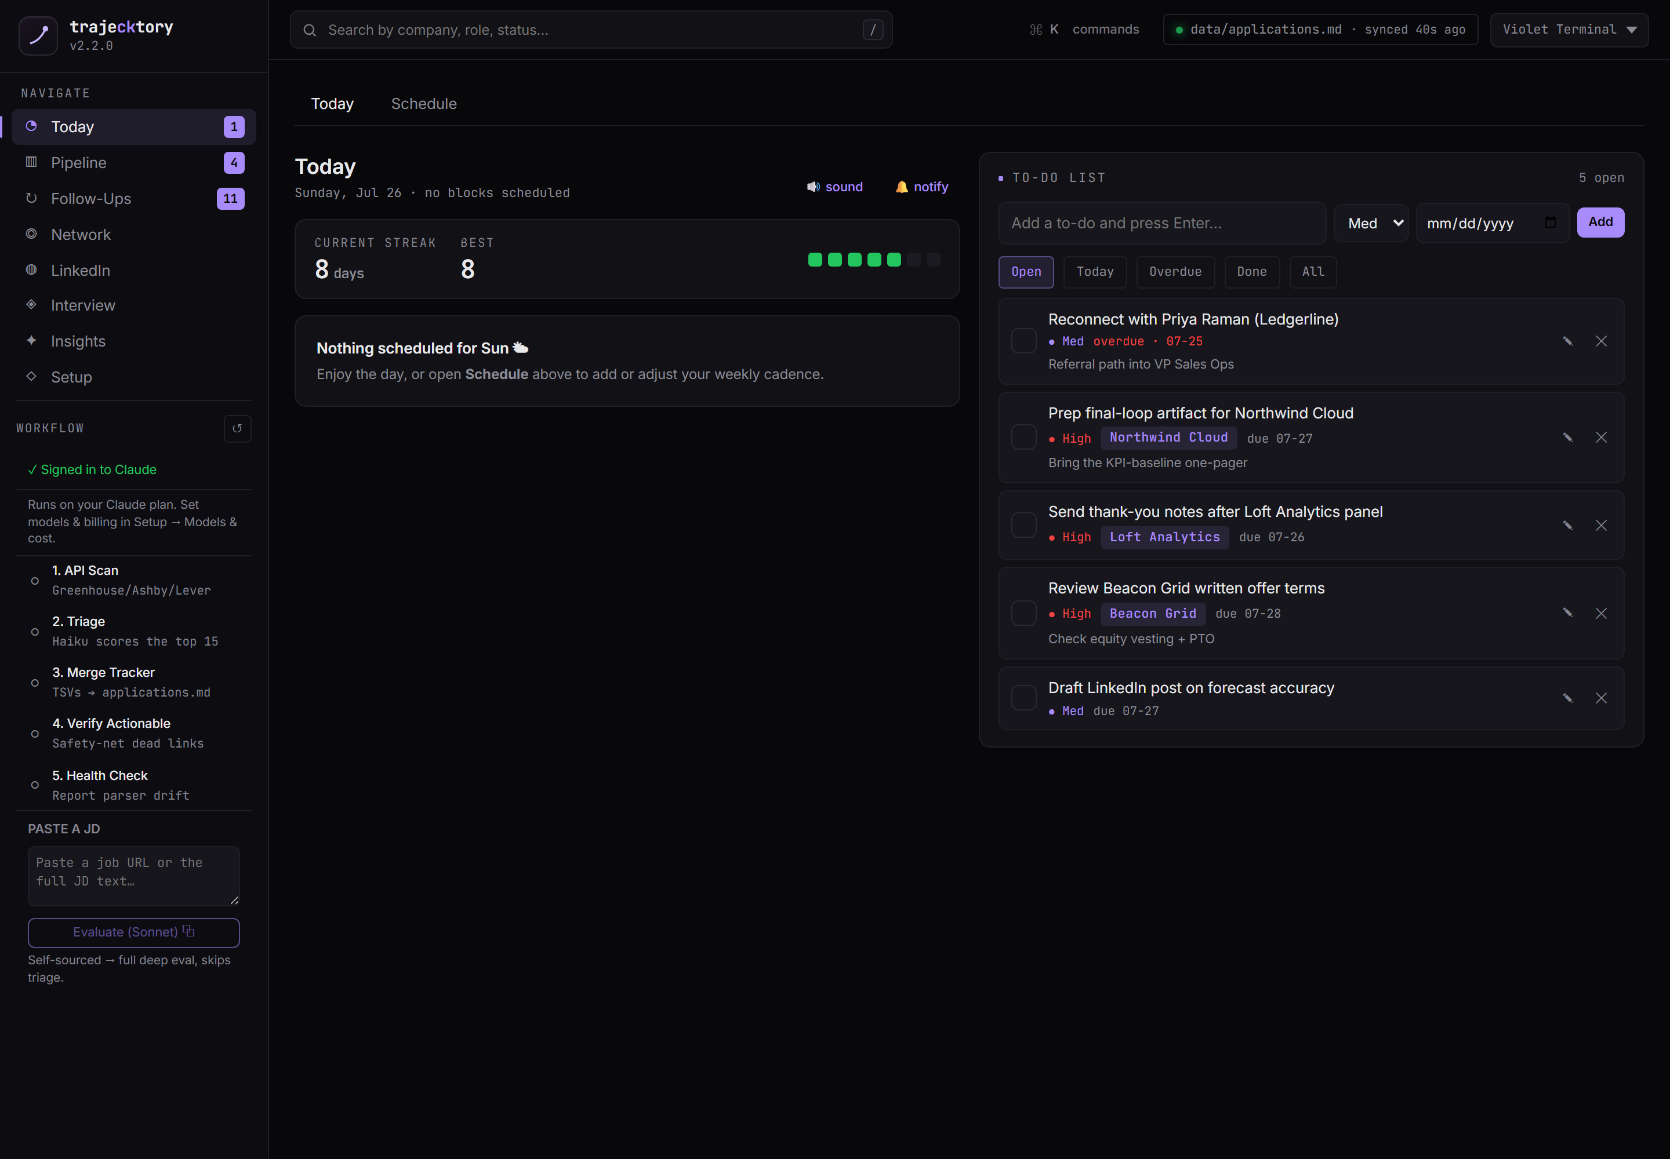Viewport: 1670px width, 1159px height.
Task: Open the date picker calendar icon
Action: 1550,222
